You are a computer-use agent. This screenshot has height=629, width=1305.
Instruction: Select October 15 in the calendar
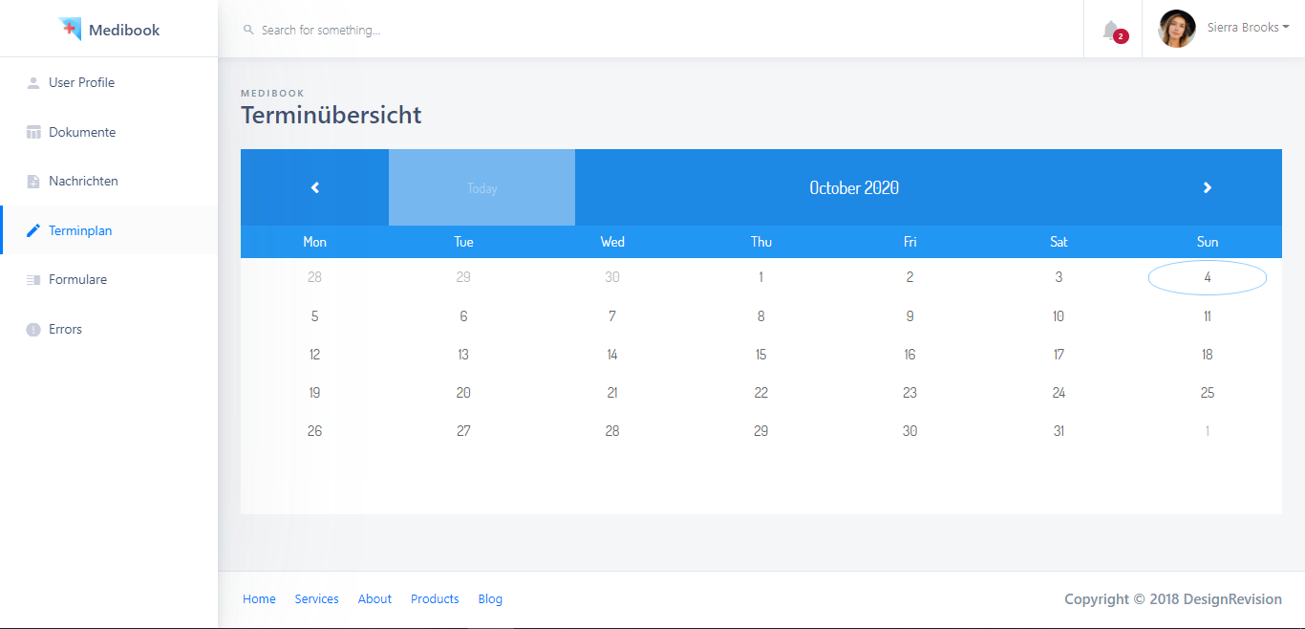click(761, 355)
